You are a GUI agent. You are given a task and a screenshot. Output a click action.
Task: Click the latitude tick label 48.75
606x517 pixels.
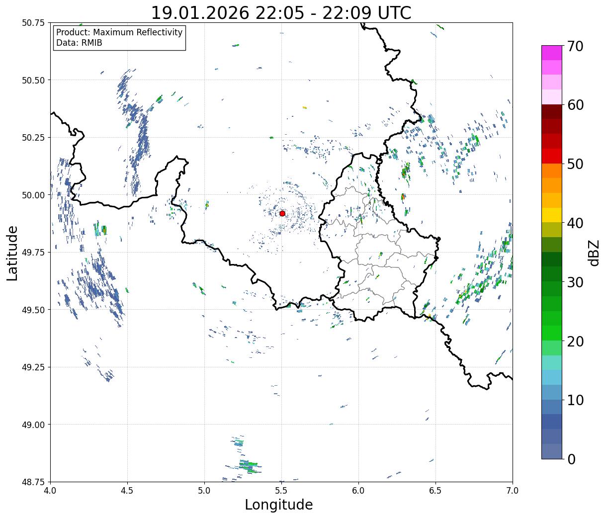pyautogui.click(x=33, y=482)
